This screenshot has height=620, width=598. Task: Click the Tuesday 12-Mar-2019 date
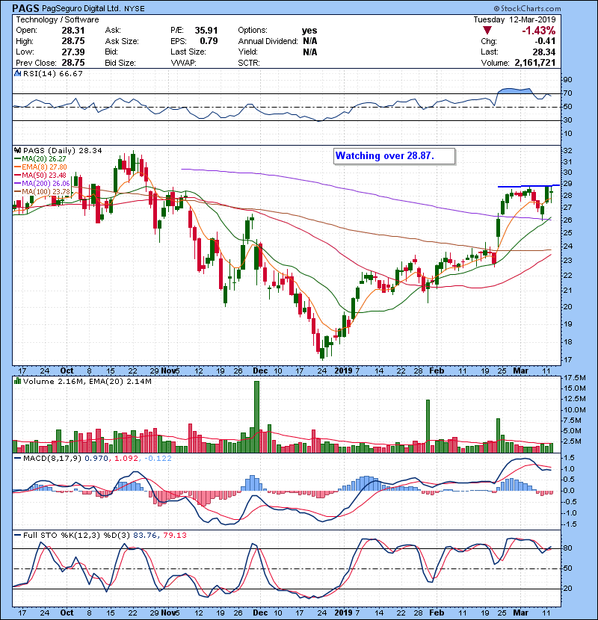514,19
